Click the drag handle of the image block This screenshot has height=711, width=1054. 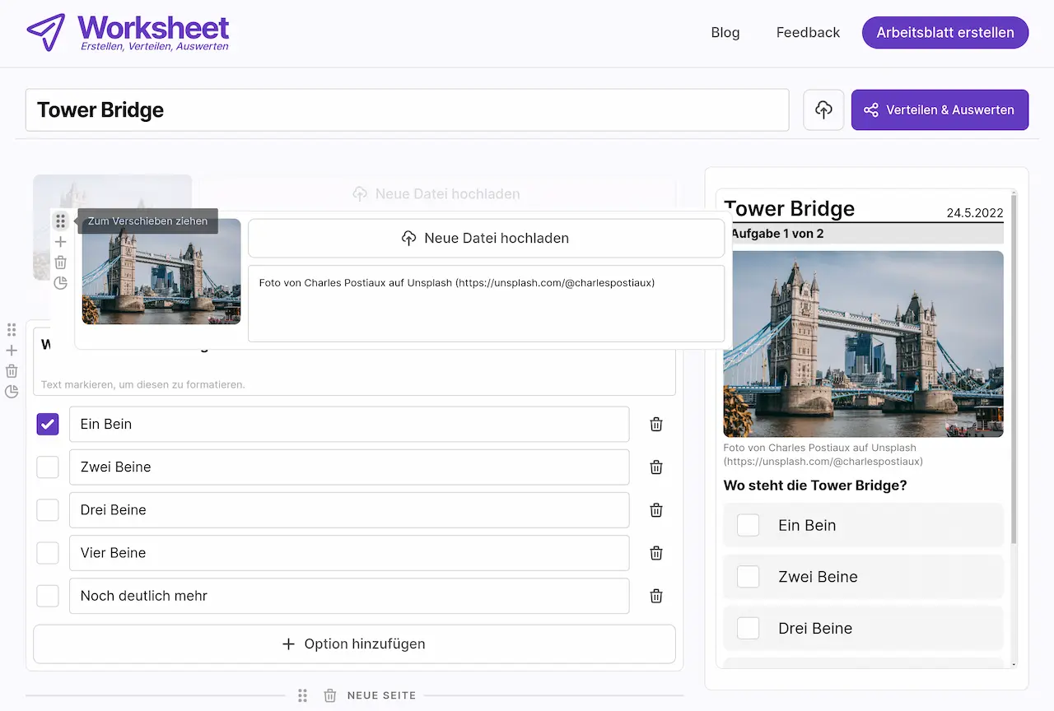click(60, 221)
